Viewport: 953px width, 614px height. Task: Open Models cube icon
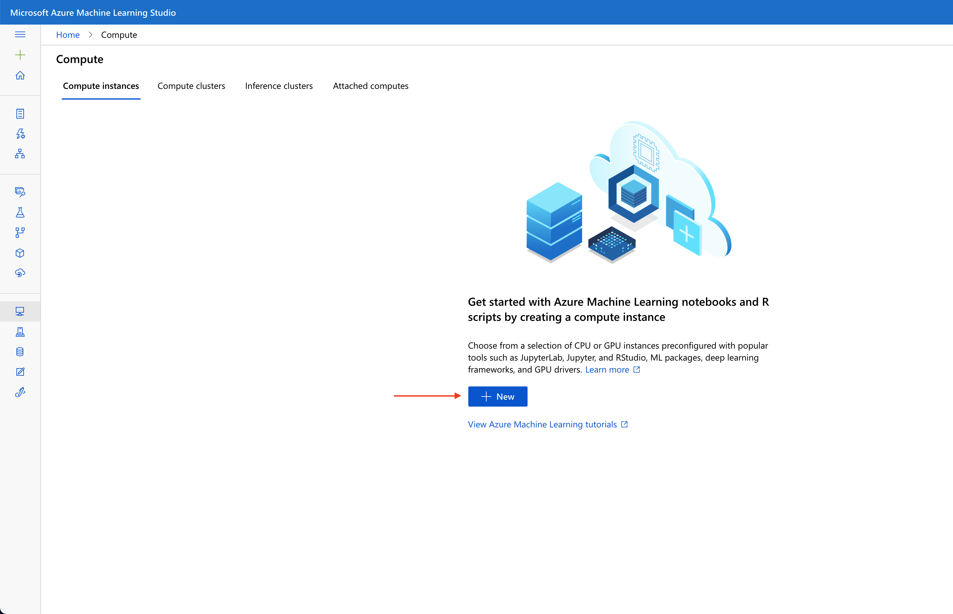pos(20,253)
